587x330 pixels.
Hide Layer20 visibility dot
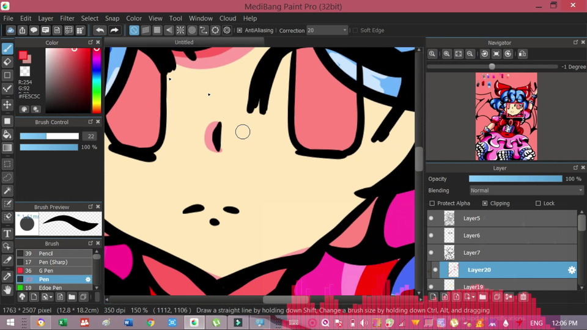435,269
